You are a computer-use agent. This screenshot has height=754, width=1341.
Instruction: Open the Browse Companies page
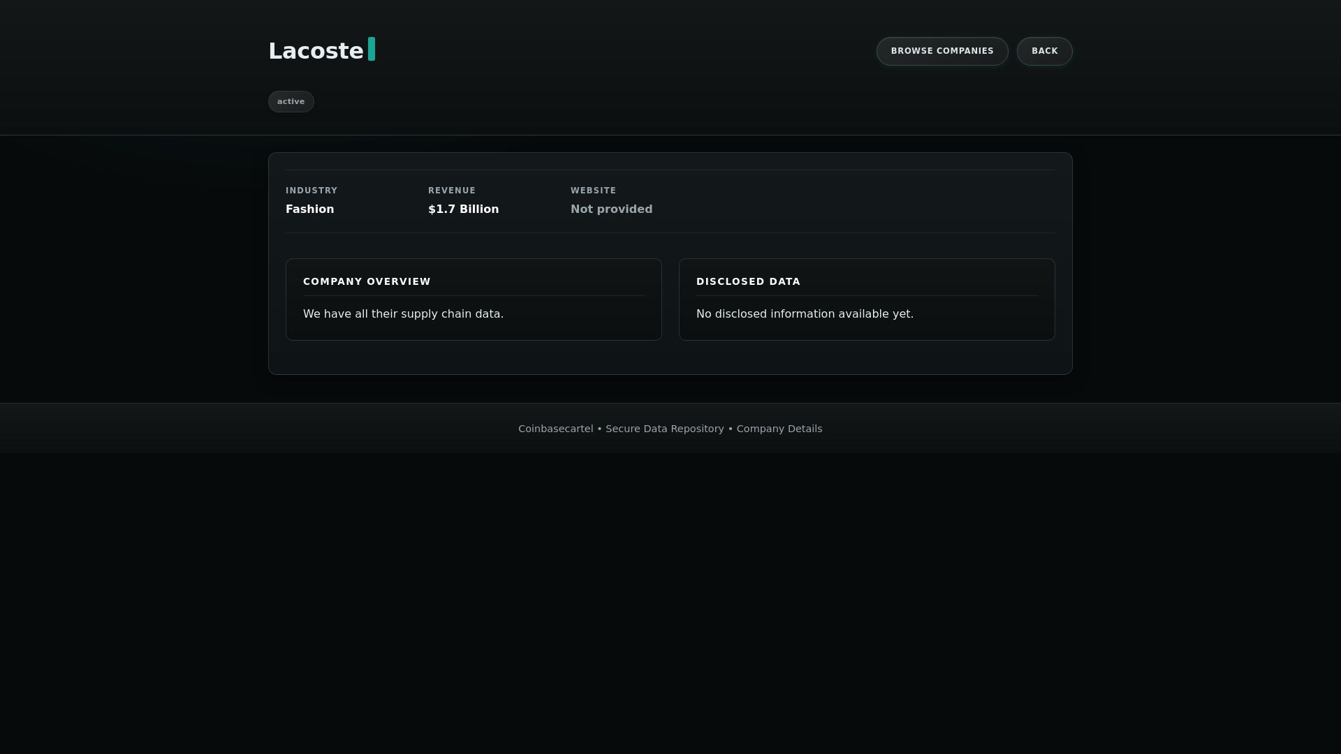point(942,51)
